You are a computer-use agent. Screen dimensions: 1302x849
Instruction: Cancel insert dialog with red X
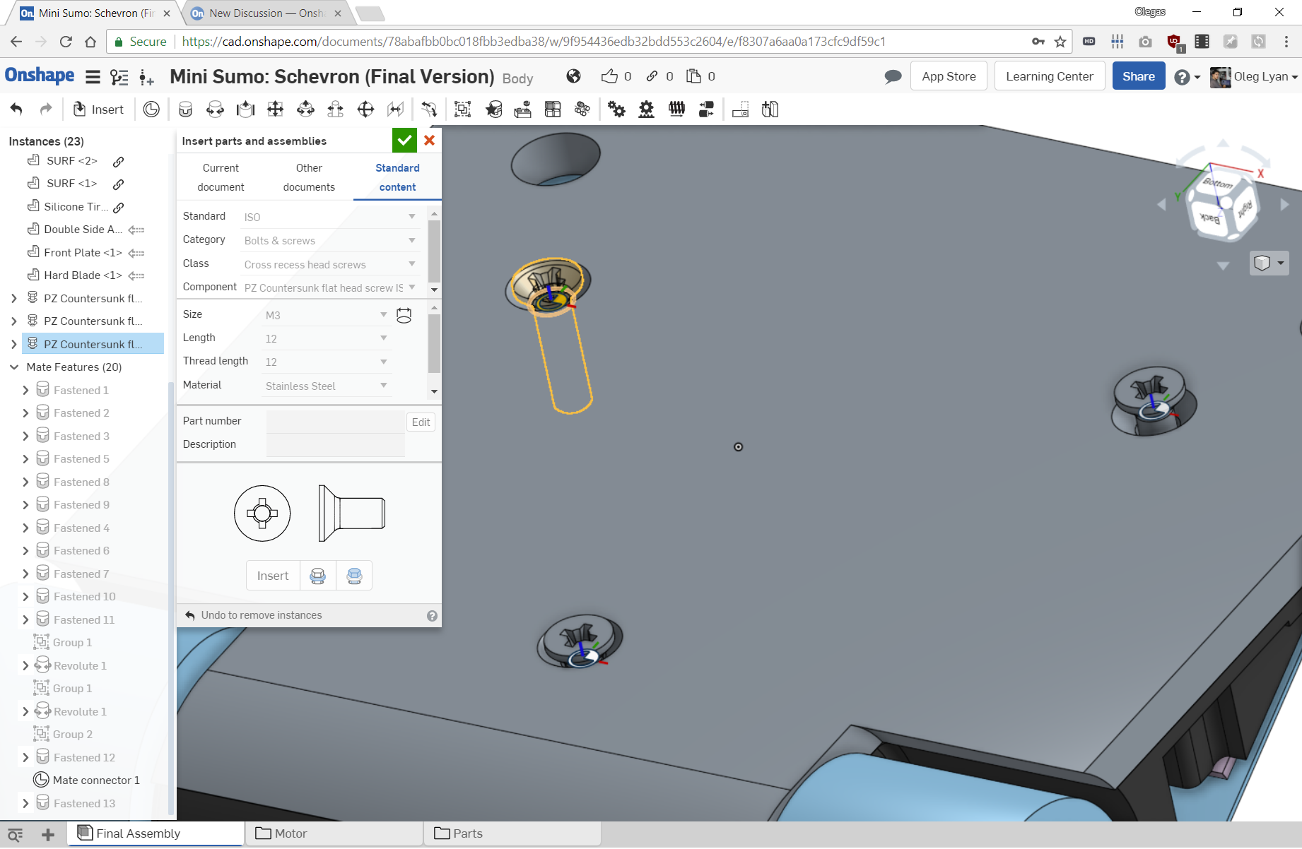(429, 141)
